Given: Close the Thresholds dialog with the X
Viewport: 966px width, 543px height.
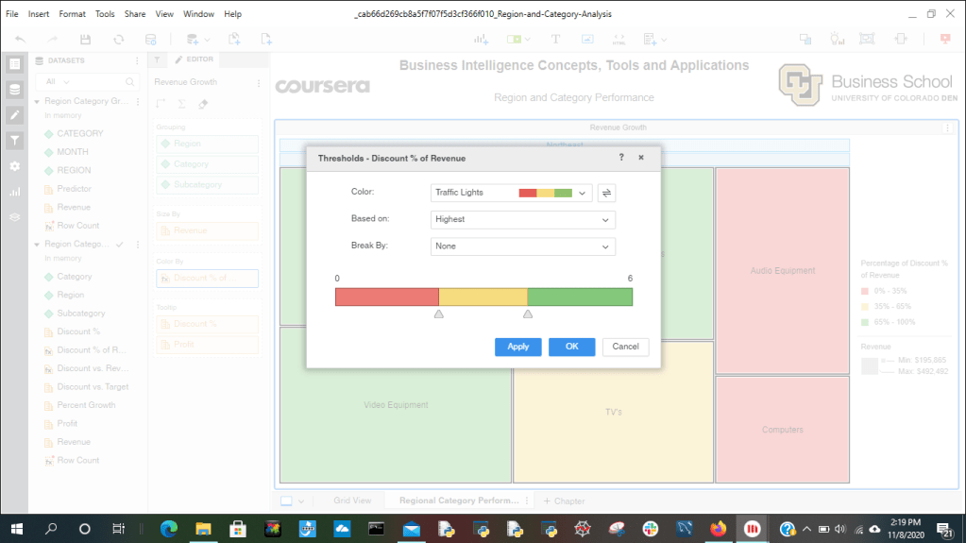Looking at the screenshot, I should 641,158.
